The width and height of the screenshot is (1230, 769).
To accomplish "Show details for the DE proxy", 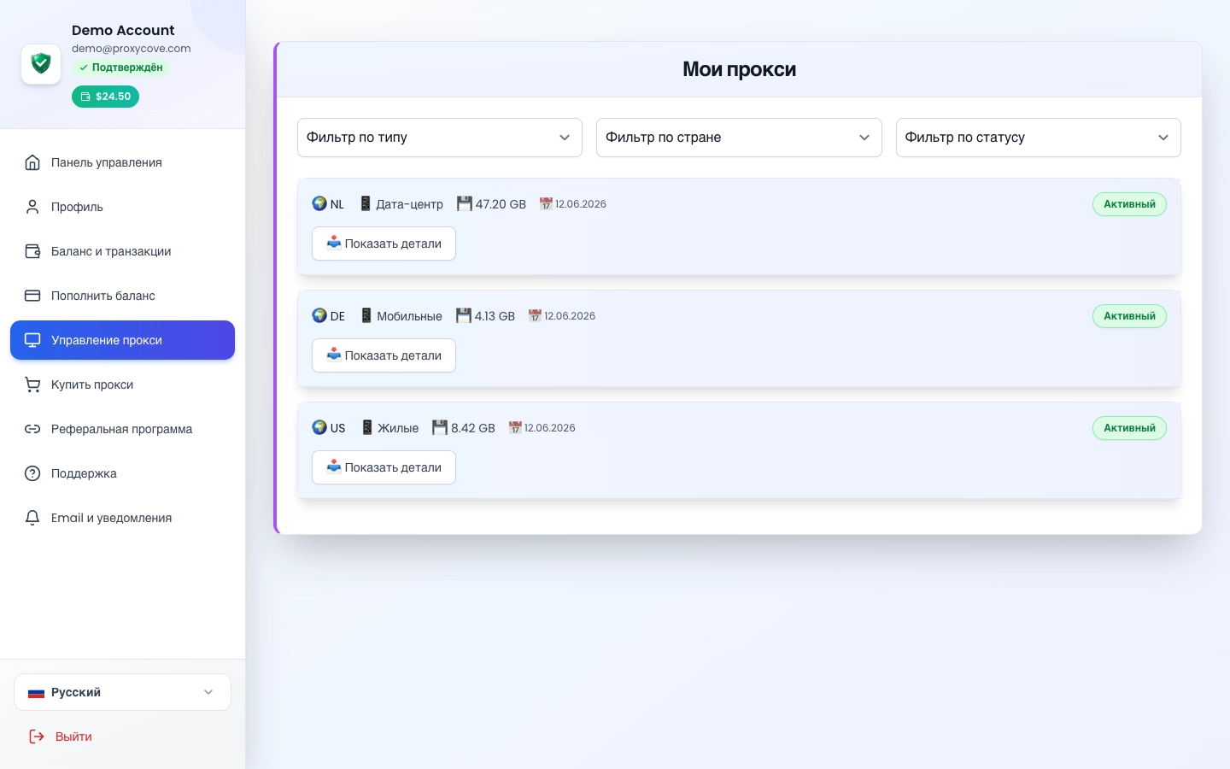I will (384, 355).
